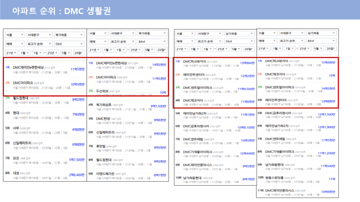Click the 두산위브 apartment listing
The width and height of the screenshot is (360, 202).
coord(102,91)
